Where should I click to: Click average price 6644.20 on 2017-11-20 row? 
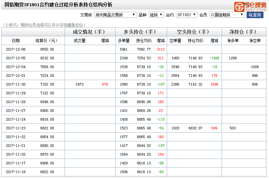(144, 154)
